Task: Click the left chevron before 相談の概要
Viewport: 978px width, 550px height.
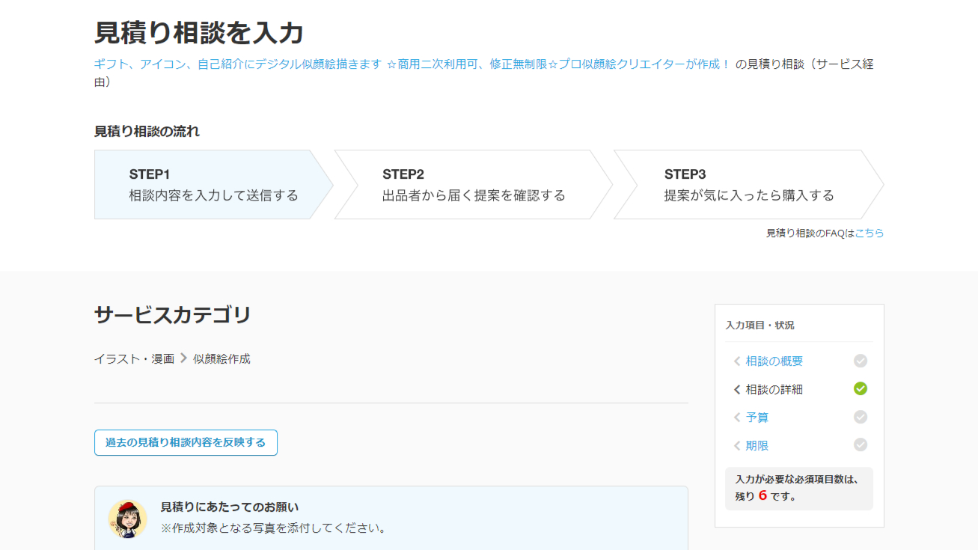Action: coord(737,361)
